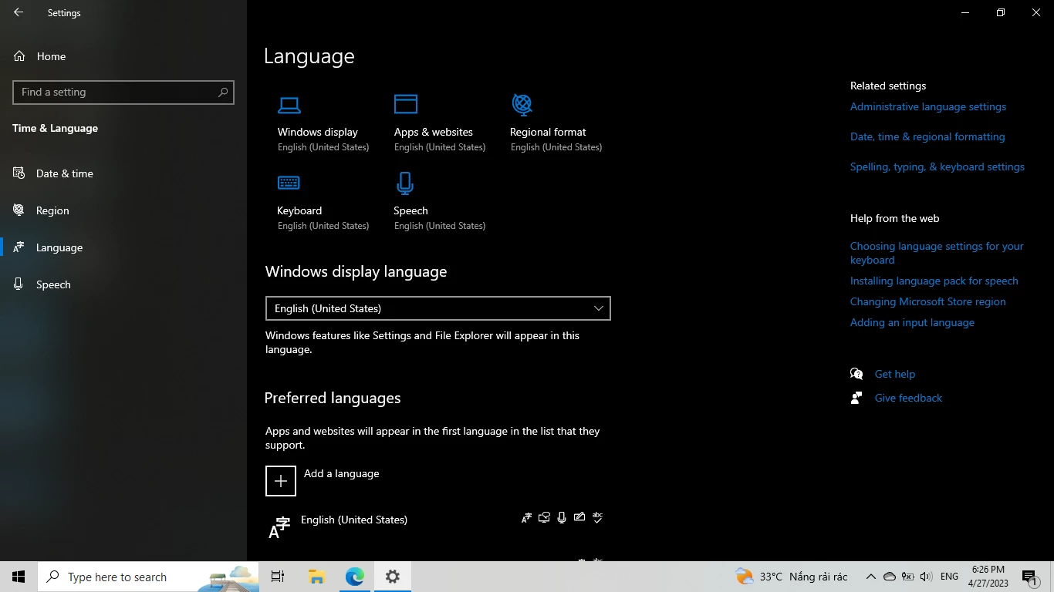Click the search magnifier in Find a setting
1054x592 pixels.
223,92
